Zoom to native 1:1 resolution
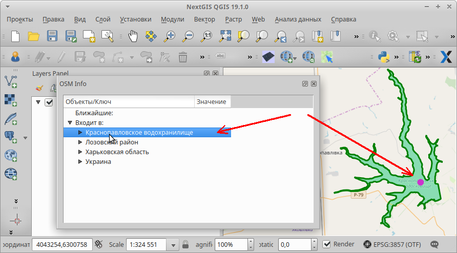The image size is (457, 253). tap(206, 36)
